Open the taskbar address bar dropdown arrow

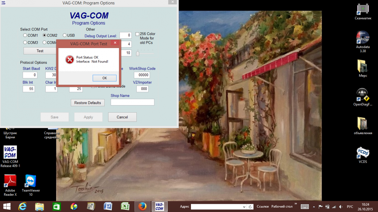coord(244,207)
